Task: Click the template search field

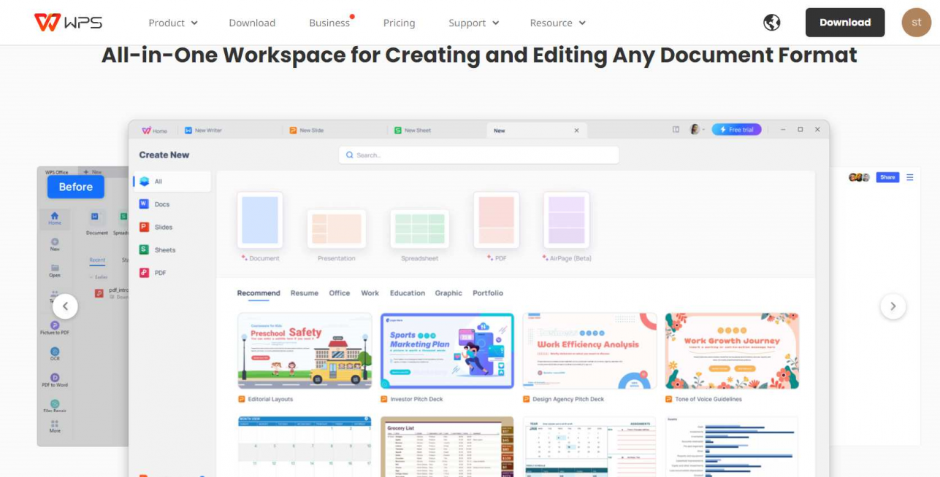Action: tap(479, 155)
